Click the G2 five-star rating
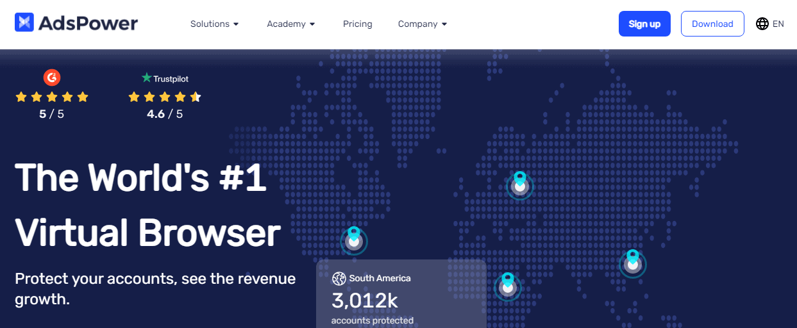 click(x=52, y=97)
